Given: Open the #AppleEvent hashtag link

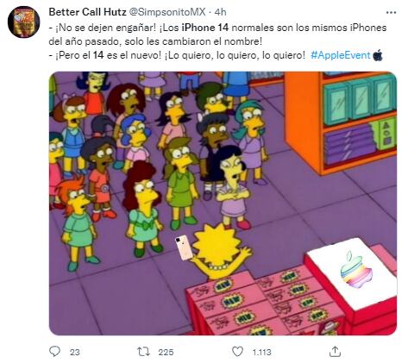Looking at the screenshot, I should pos(341,55).
